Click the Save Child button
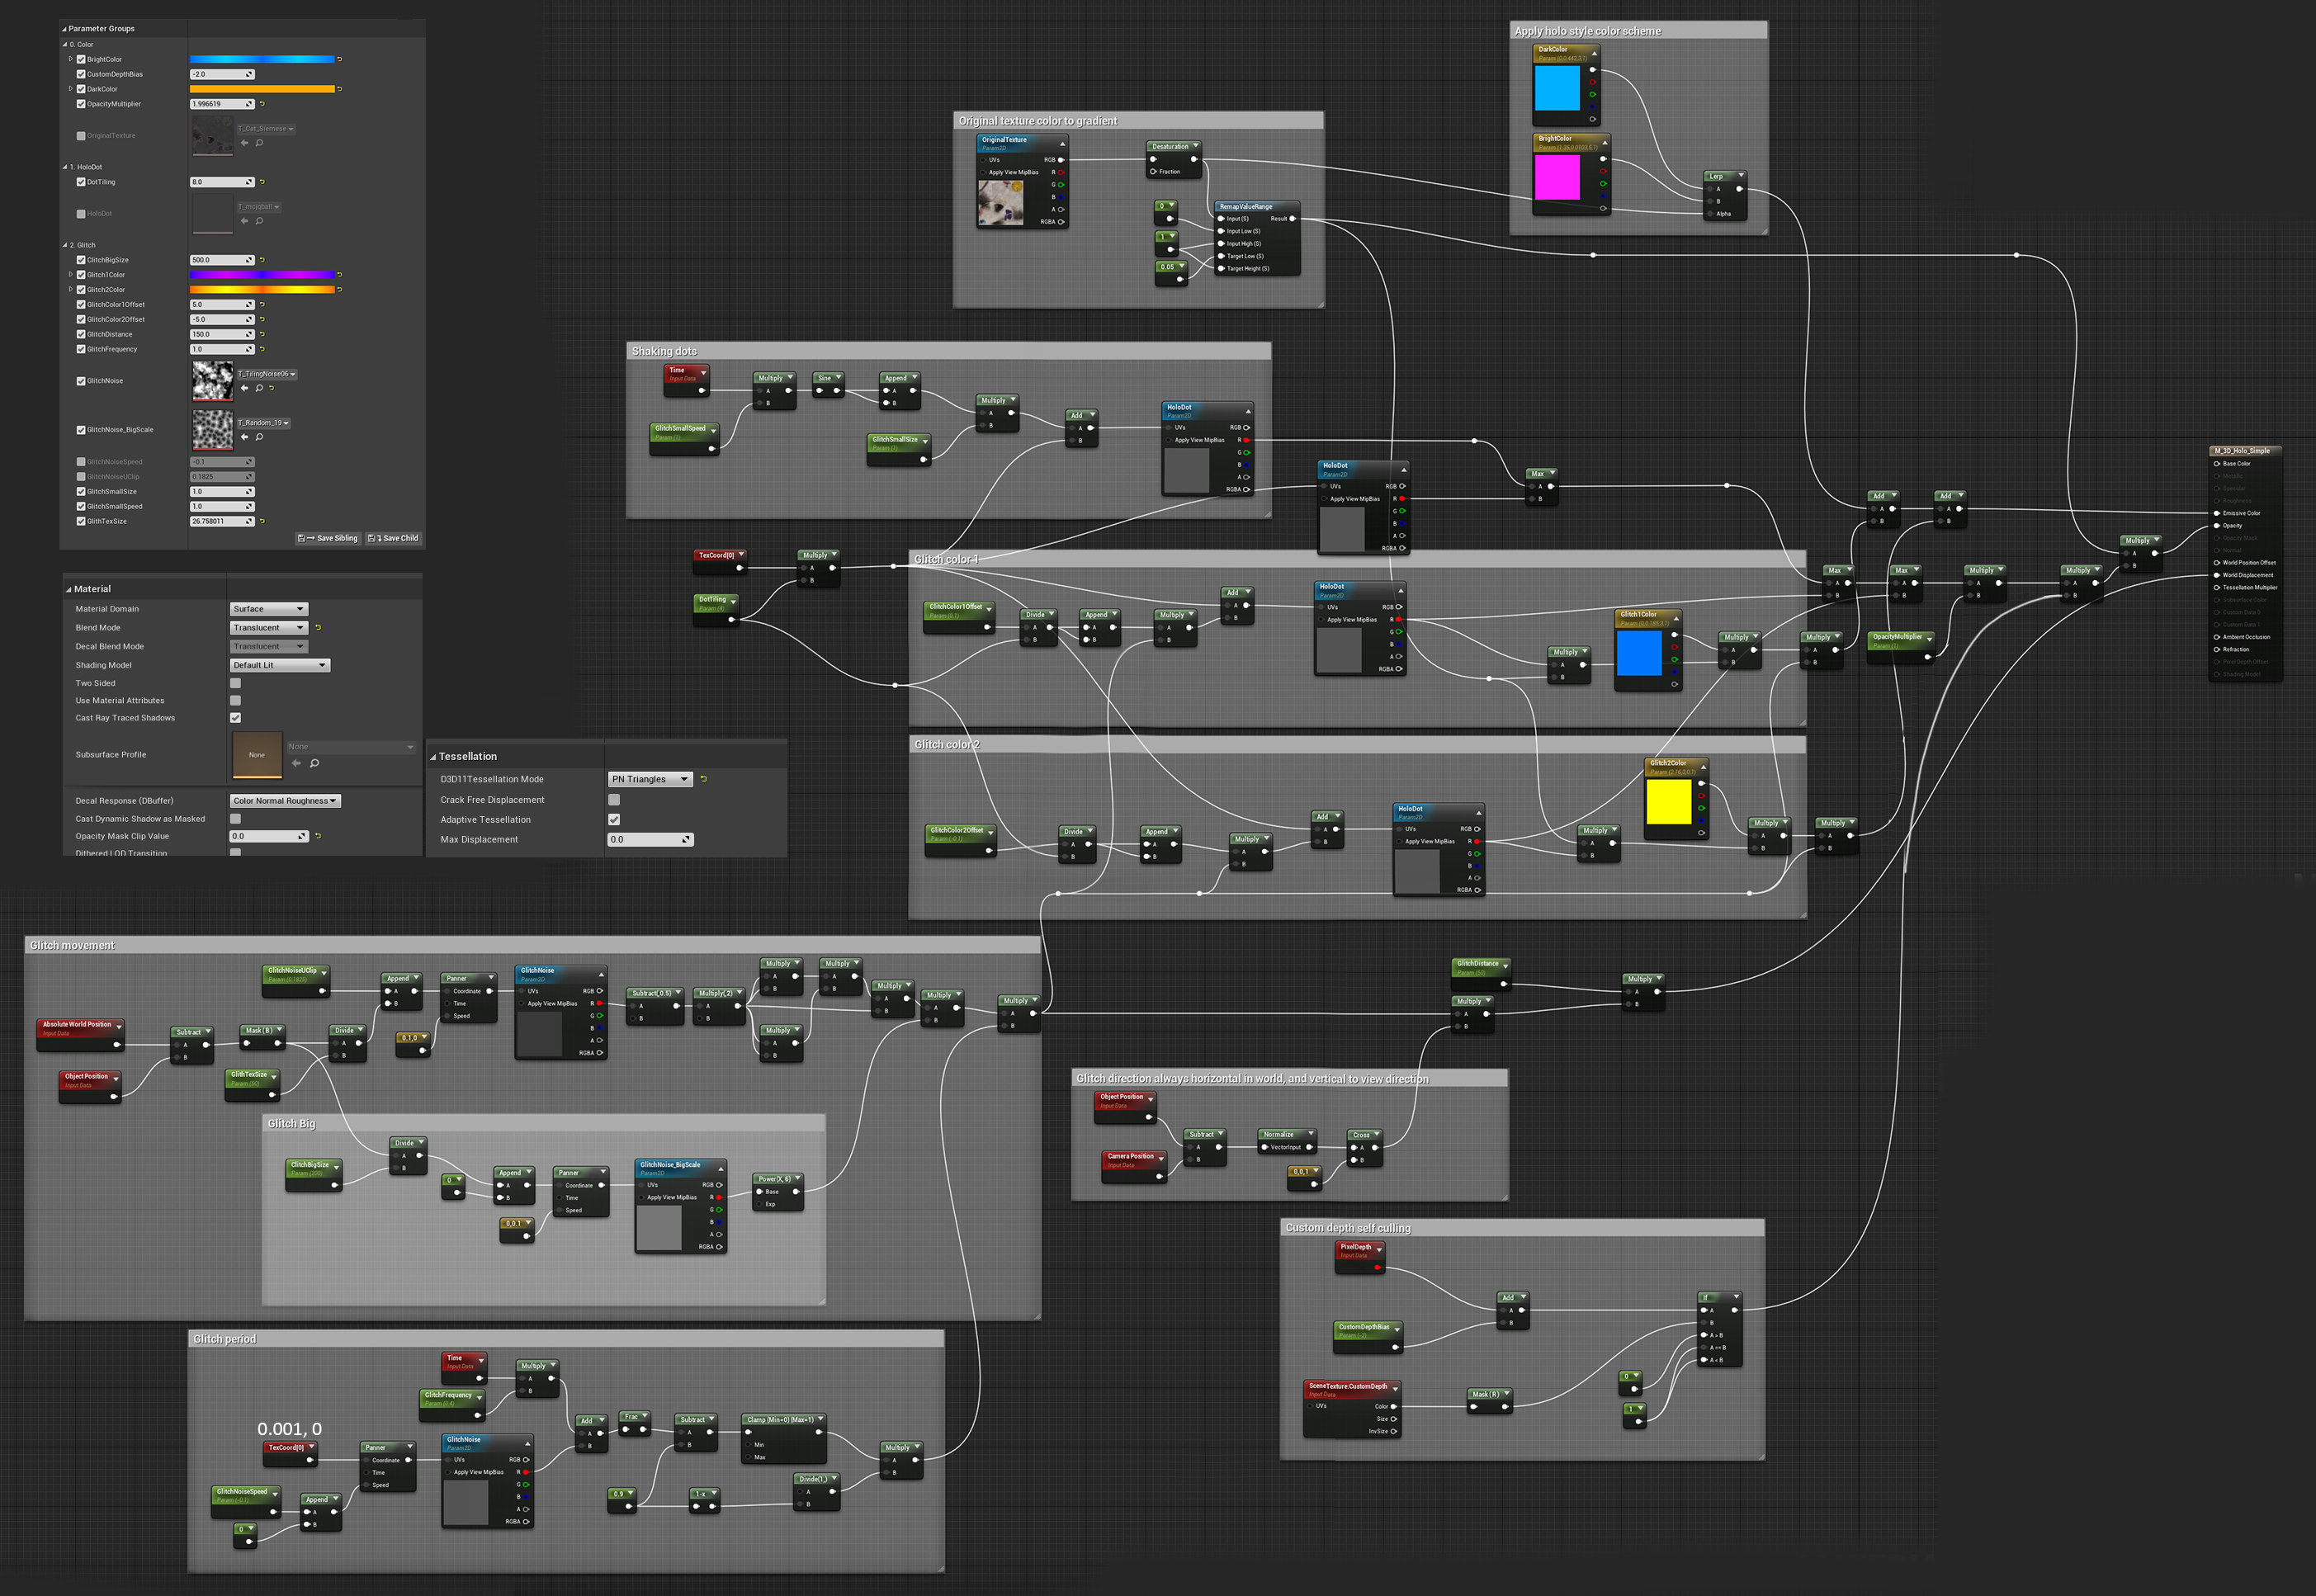 (393, 538)
